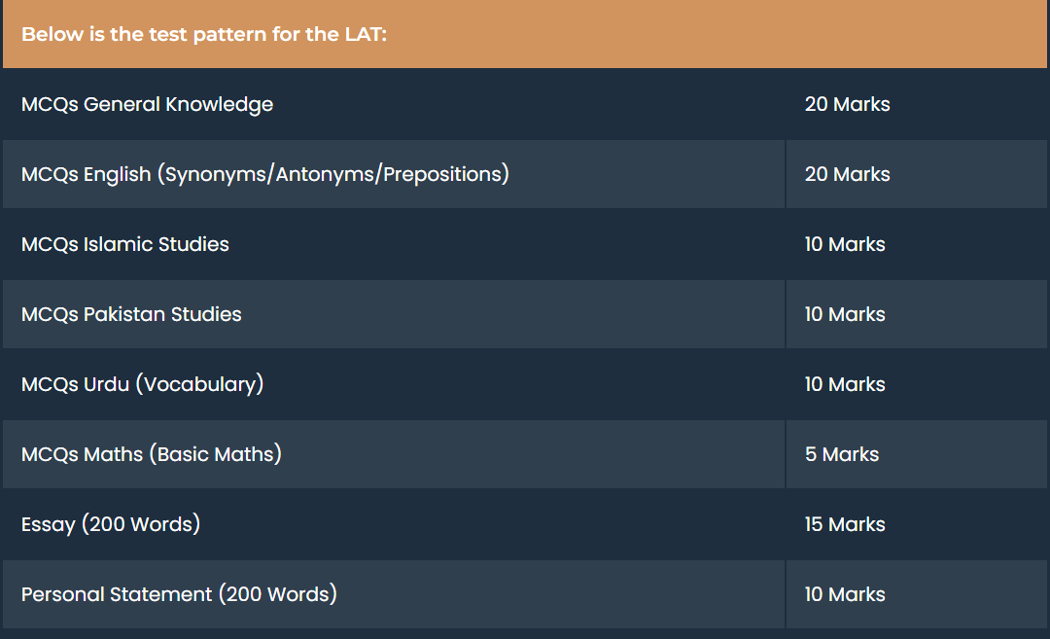Click 10 Marks beside Personal Statement
This screenshot has height=639, width=1050.
tap(845, 594)
